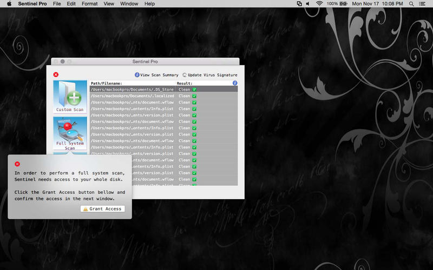Start a Custom Scan
This screenshot has height=270, width=433.
pyautogui.click(x=70, y=97)
